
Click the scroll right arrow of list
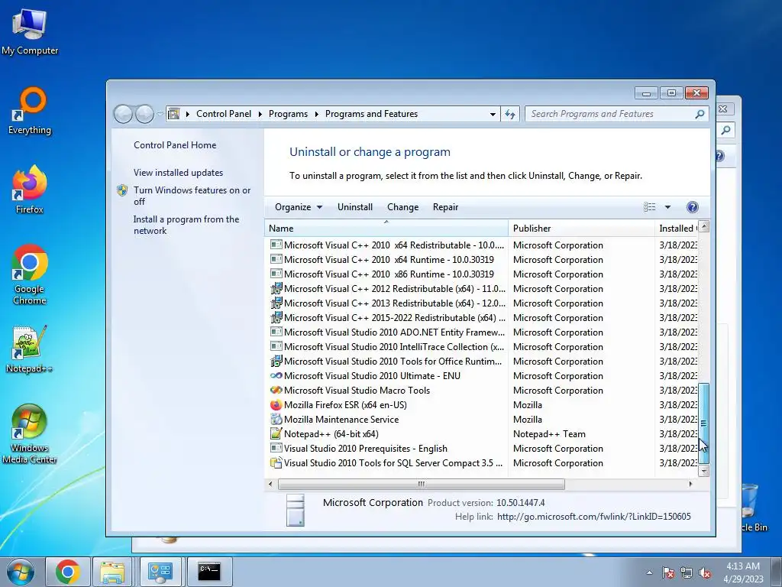coord(690,484)
